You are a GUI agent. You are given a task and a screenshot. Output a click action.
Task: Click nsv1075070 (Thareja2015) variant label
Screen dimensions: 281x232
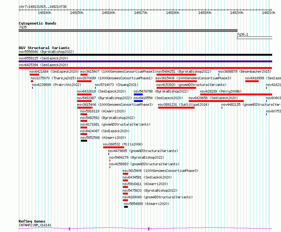[53, 78]
